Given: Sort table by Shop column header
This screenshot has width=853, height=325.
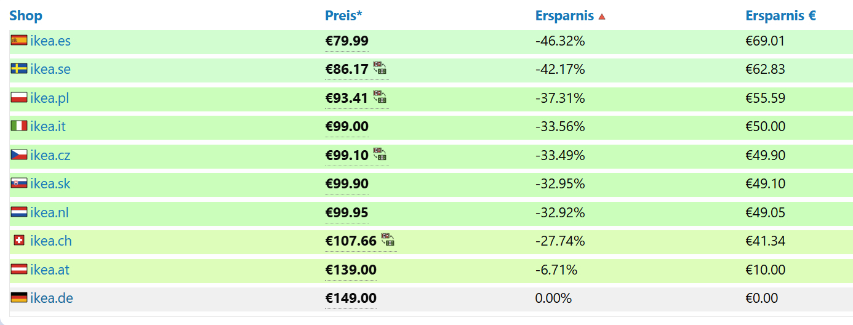Looking at the screenshot, I should tap(26, 16).
